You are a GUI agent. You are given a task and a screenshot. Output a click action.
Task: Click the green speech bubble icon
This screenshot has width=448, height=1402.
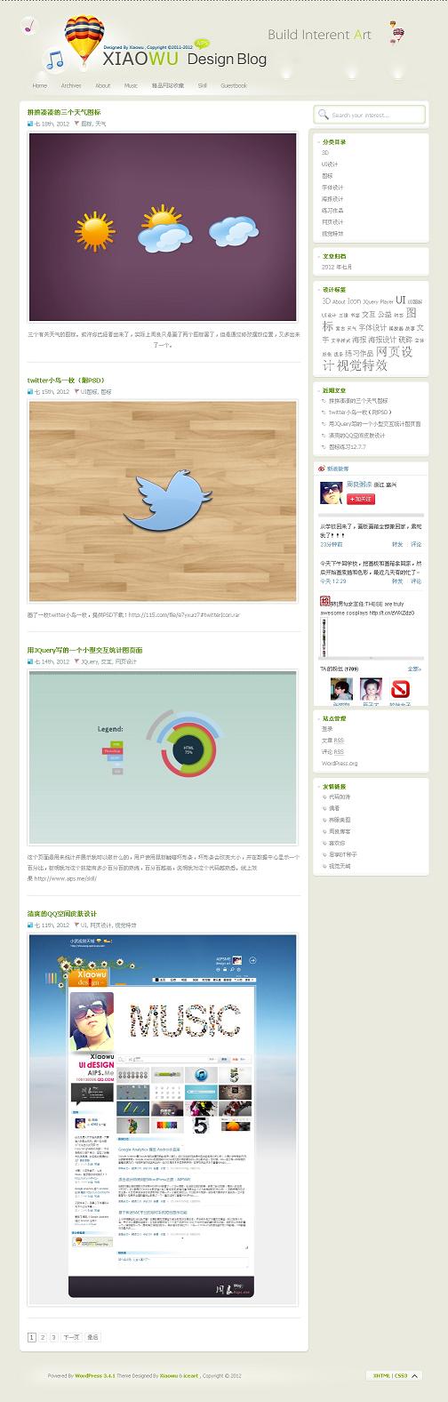pos(203,42)
